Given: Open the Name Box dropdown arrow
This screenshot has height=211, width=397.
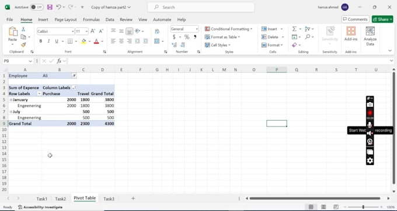Looking at the screenshot, I should [x=30, y=61].
